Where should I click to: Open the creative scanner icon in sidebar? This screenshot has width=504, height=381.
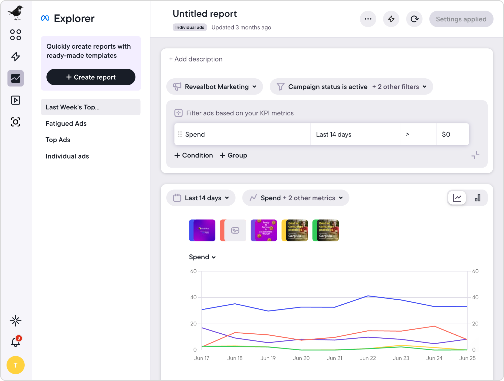[15, 122]
